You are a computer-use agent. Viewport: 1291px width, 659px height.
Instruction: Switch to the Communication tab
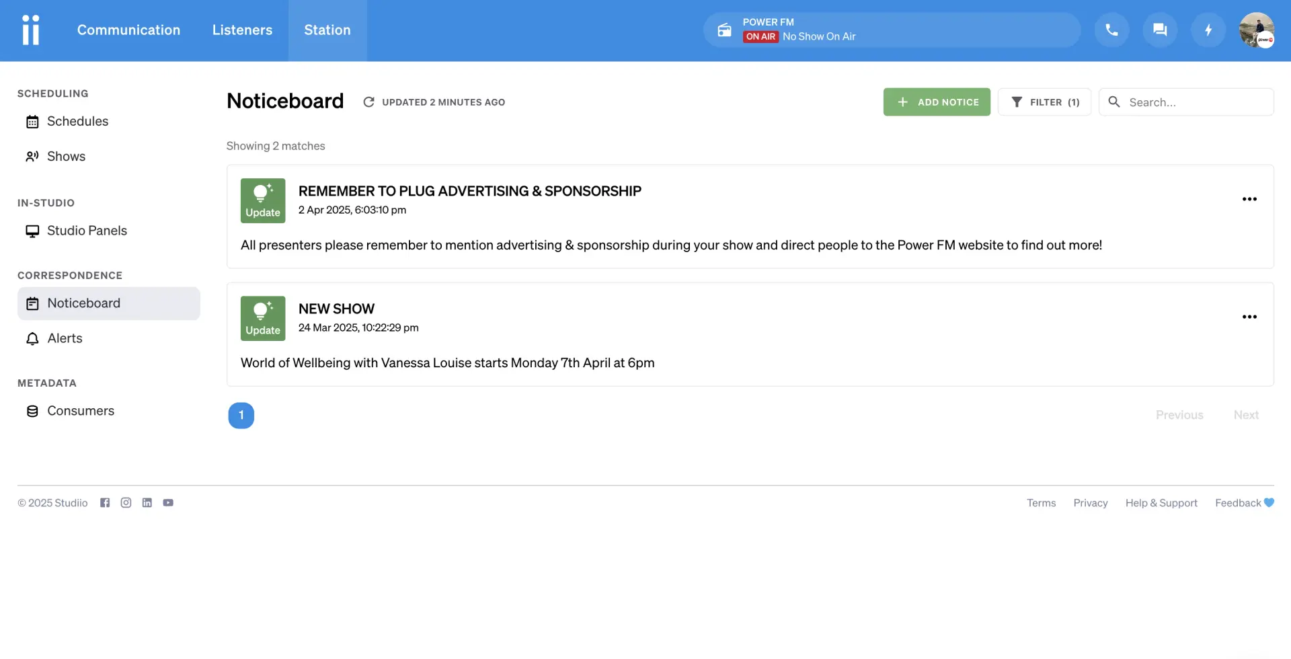click(x=128, y=30)
